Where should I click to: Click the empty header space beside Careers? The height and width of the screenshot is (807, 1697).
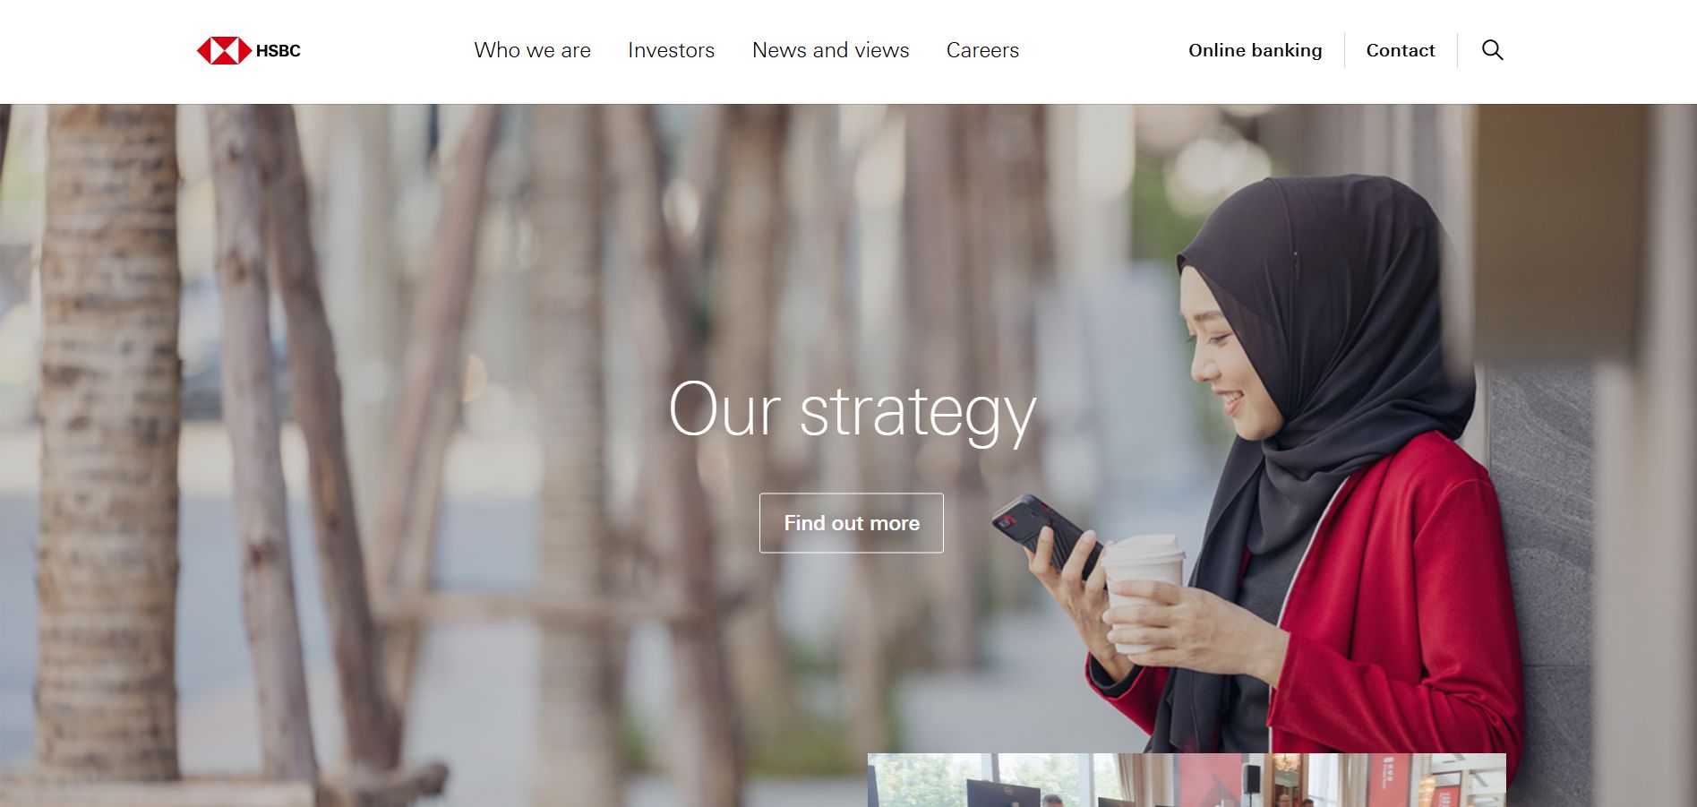pos(1101,50)
